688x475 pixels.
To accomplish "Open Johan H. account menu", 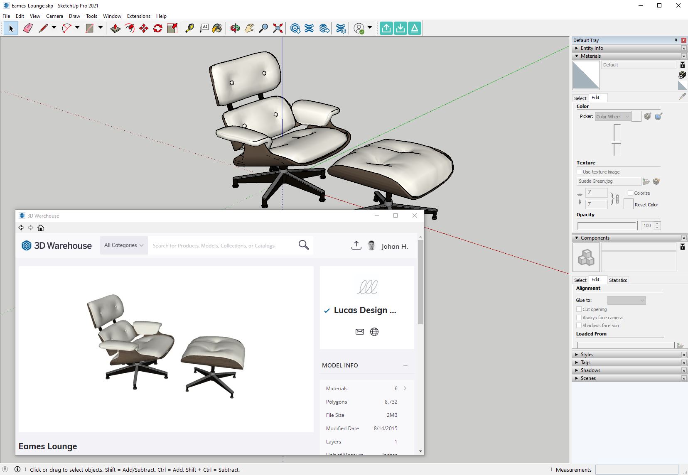I will [395, 246].
